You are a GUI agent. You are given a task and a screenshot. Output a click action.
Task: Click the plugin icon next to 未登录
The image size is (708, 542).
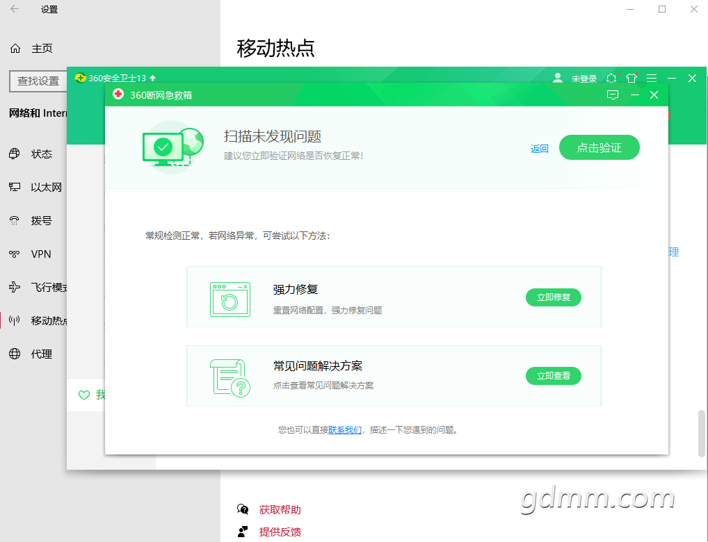pyautogui.click(x=611, y=78)
